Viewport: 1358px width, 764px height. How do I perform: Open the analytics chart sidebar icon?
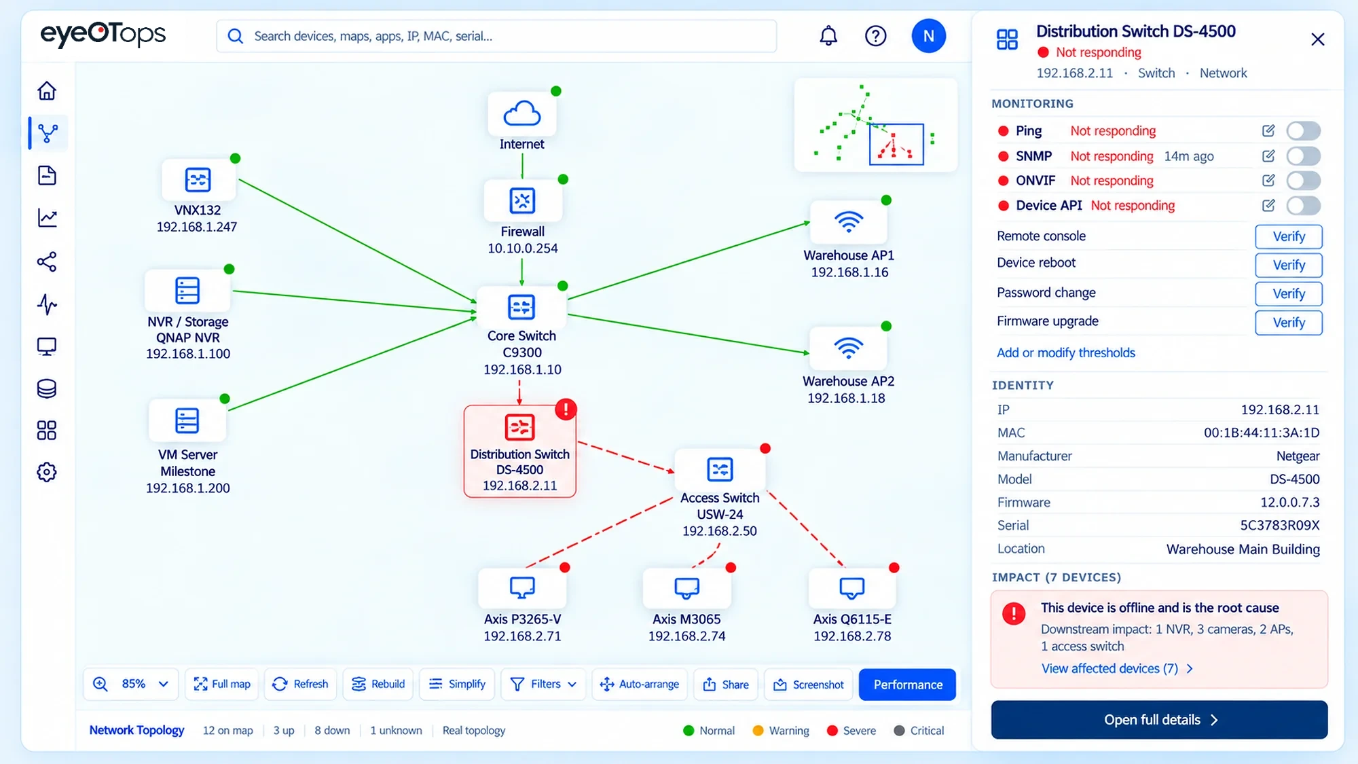tap(47, 218)
